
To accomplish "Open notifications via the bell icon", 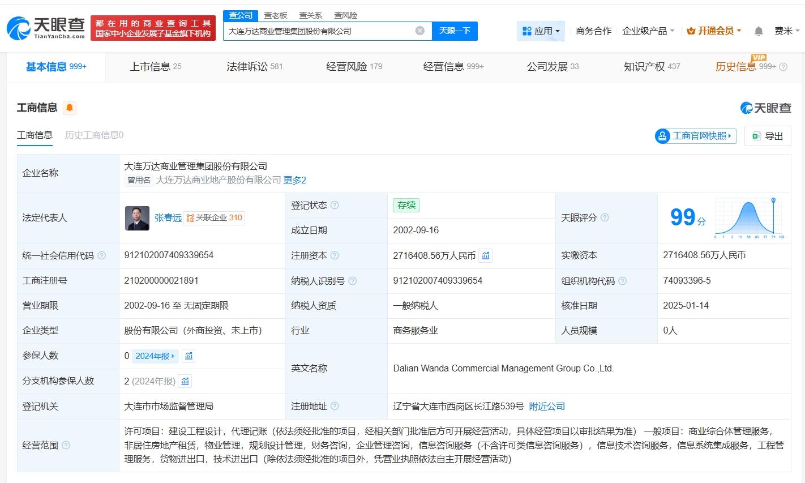I will click(x=758, y=31).
